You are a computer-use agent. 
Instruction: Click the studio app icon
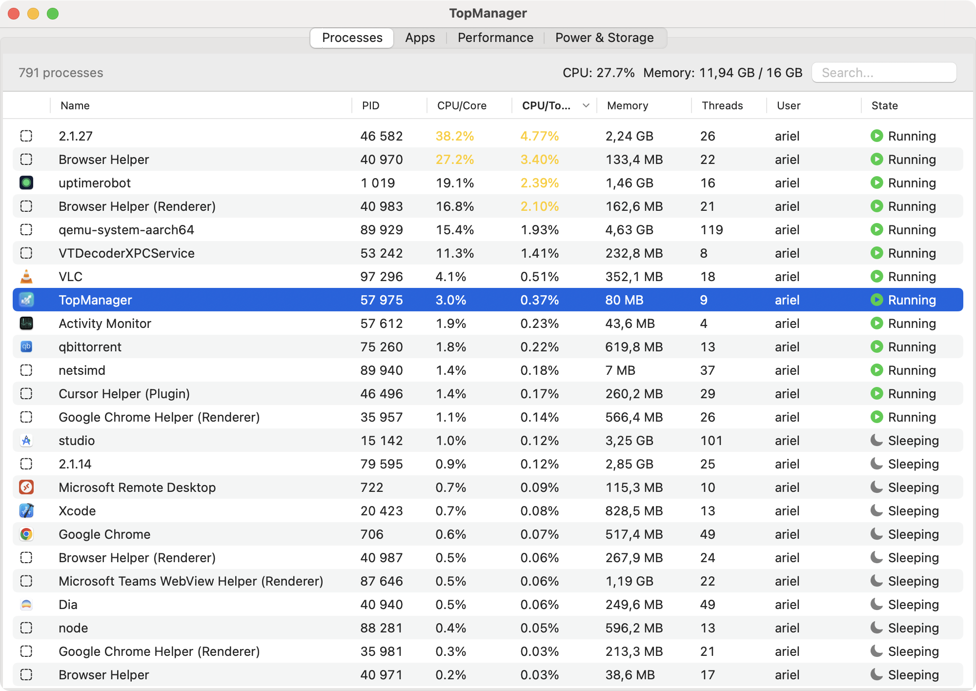[26, 441]
